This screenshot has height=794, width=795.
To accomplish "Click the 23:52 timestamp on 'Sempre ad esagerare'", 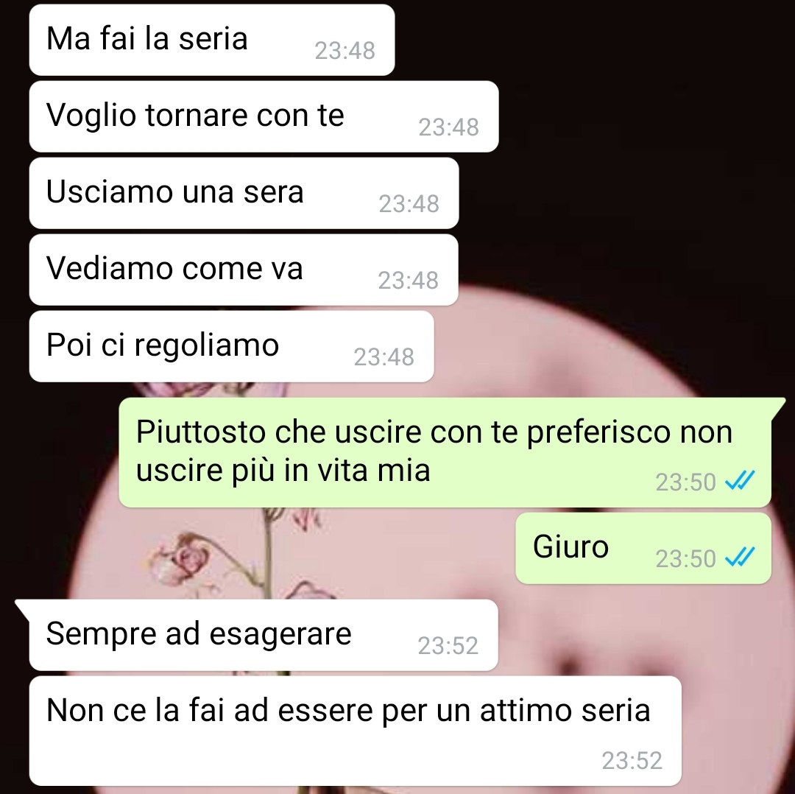I will [448, 645].
